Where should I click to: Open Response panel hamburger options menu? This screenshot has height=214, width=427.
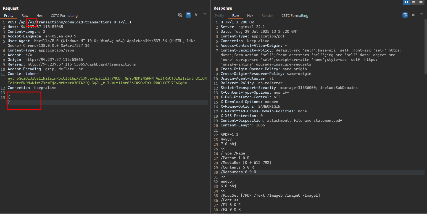[422, 15]
